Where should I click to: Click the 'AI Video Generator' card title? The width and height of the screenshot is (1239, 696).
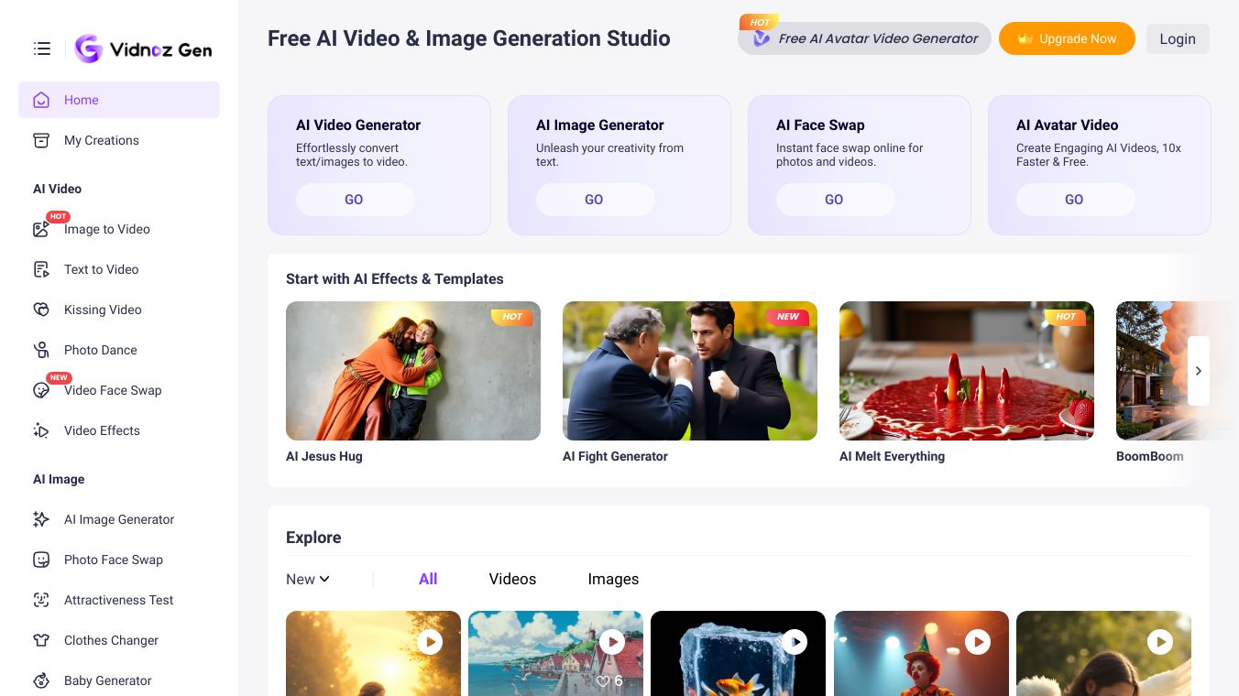tap(358, 125)
